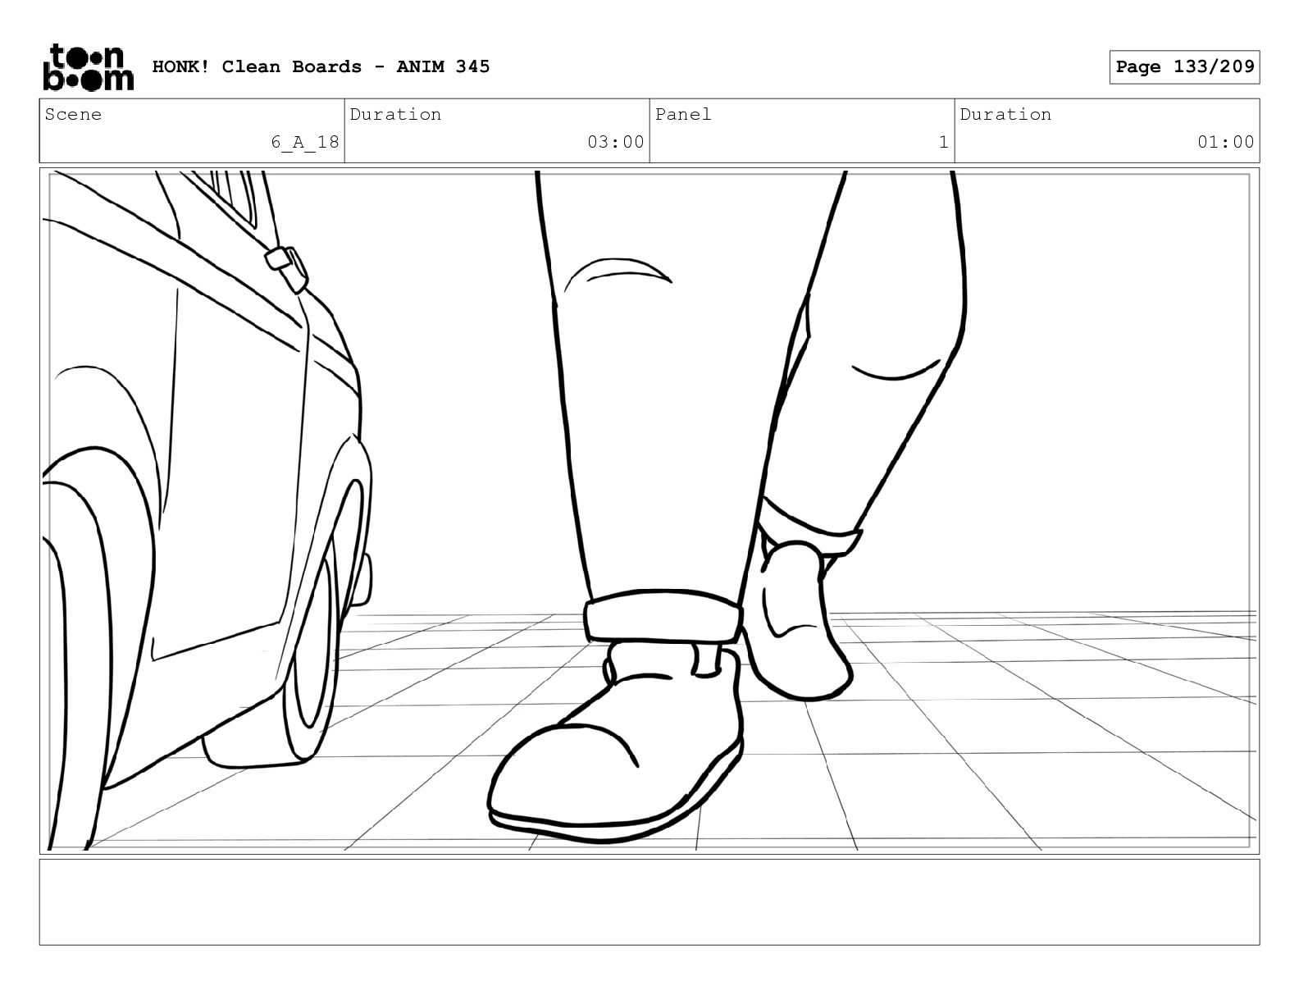The image size is (1299, 1004).
Task: Click the HONK! Clean Boards title text
Action: 321,66
